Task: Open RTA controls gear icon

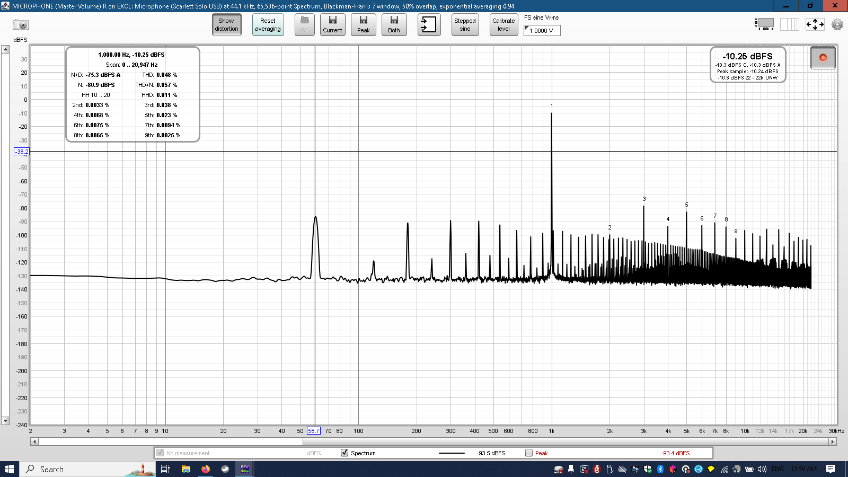Action: [x=837, y=24]
